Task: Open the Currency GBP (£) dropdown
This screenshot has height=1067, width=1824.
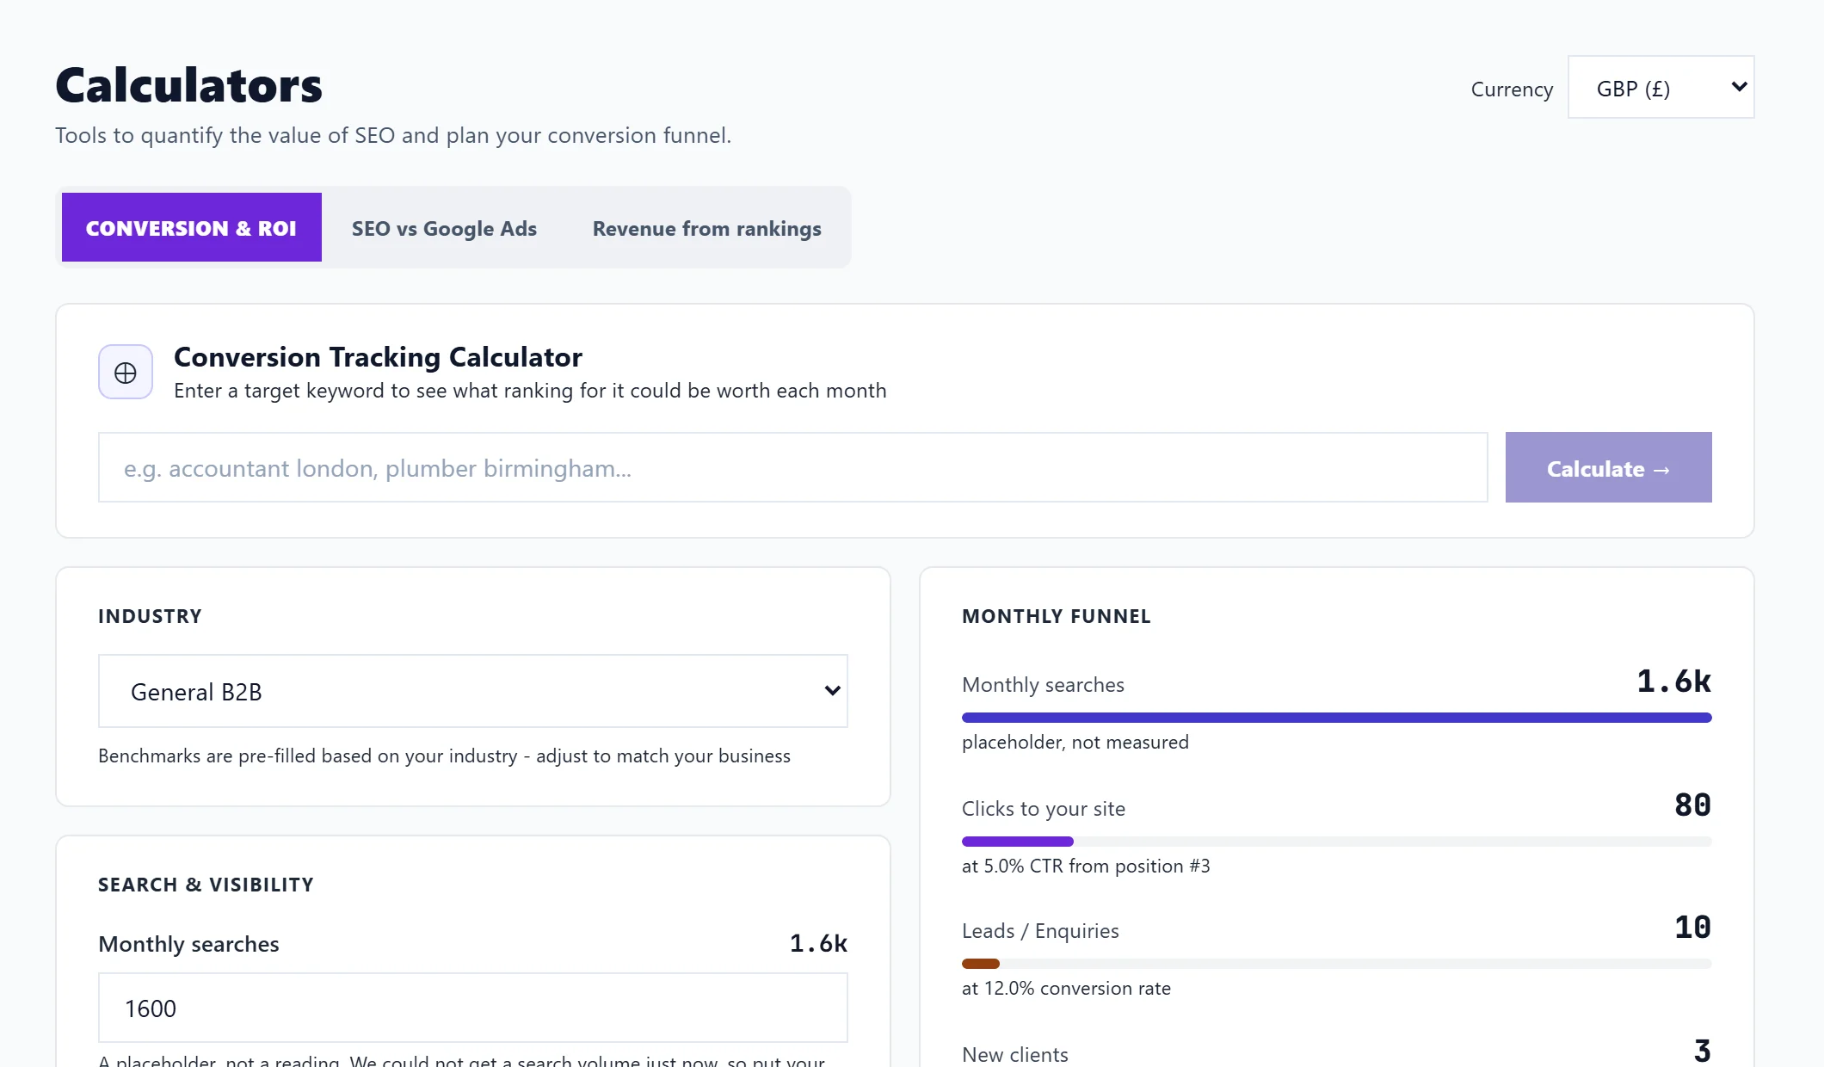Action: [x=1661, y=88]
